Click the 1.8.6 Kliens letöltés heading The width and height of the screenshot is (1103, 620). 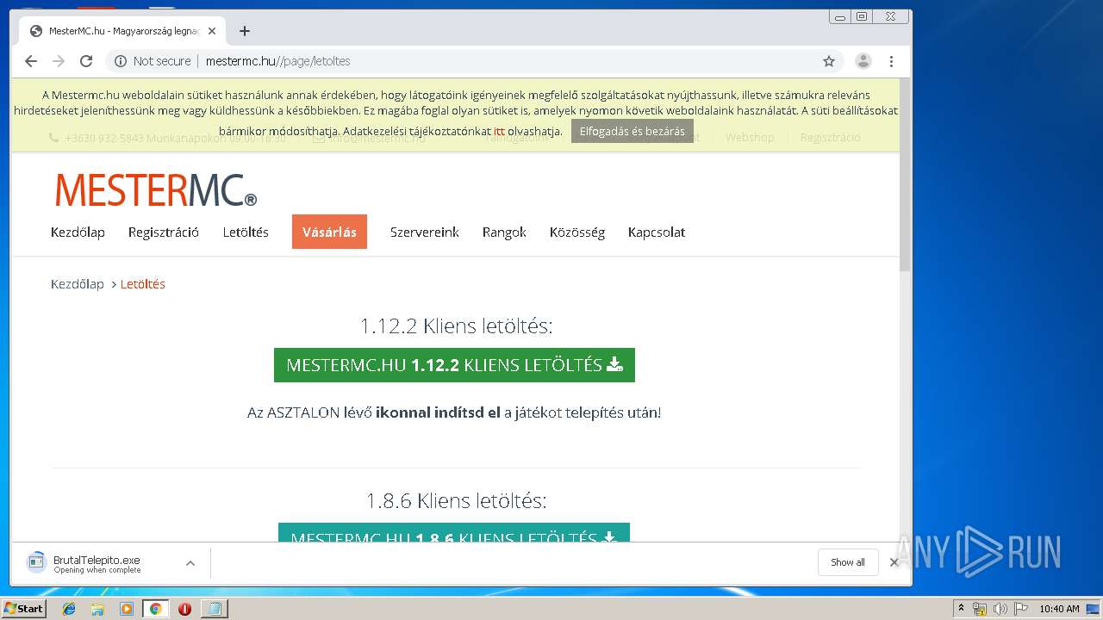(456, 501)
